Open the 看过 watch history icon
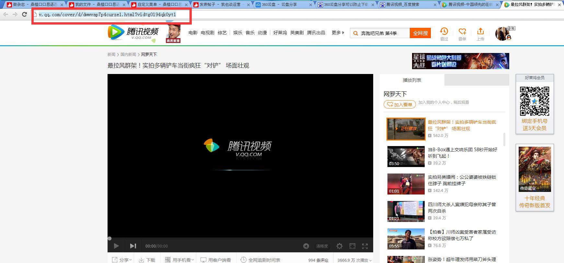Screen dimensions: 564x263 (x=444, y=34)
